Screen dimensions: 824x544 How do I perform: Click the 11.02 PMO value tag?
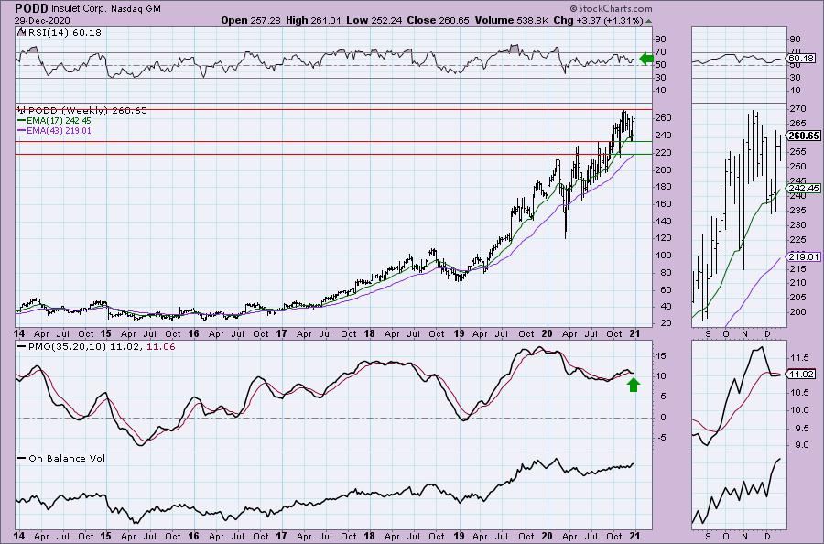(801, 375)
